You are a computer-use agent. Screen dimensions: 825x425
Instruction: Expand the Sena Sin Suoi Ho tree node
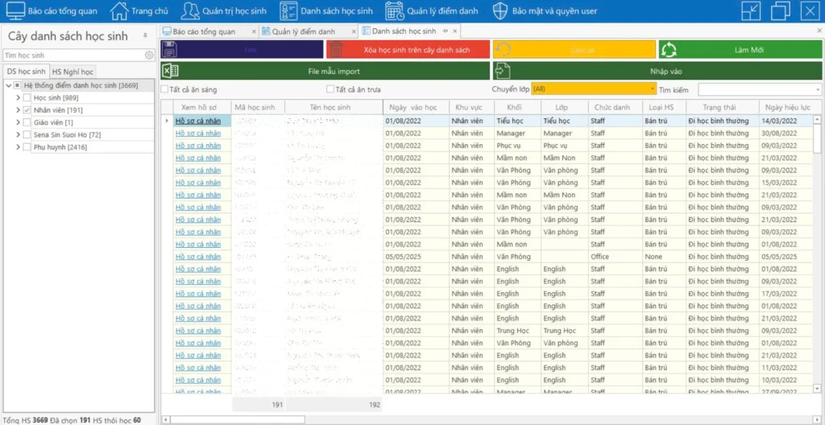click(x=18, y=134)
